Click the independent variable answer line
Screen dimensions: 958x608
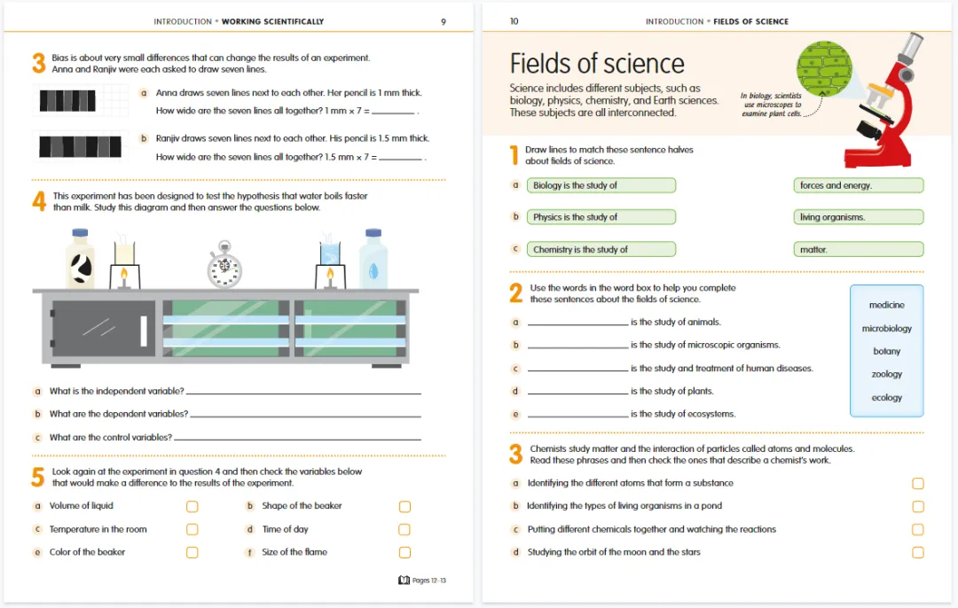click(x=303, y=391)
